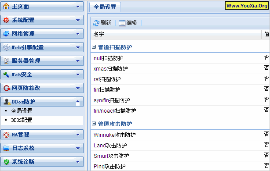Select the Smurf攻击防护 row
The height and width of the screenshot is (171, 270).
[x=180, y=156]
